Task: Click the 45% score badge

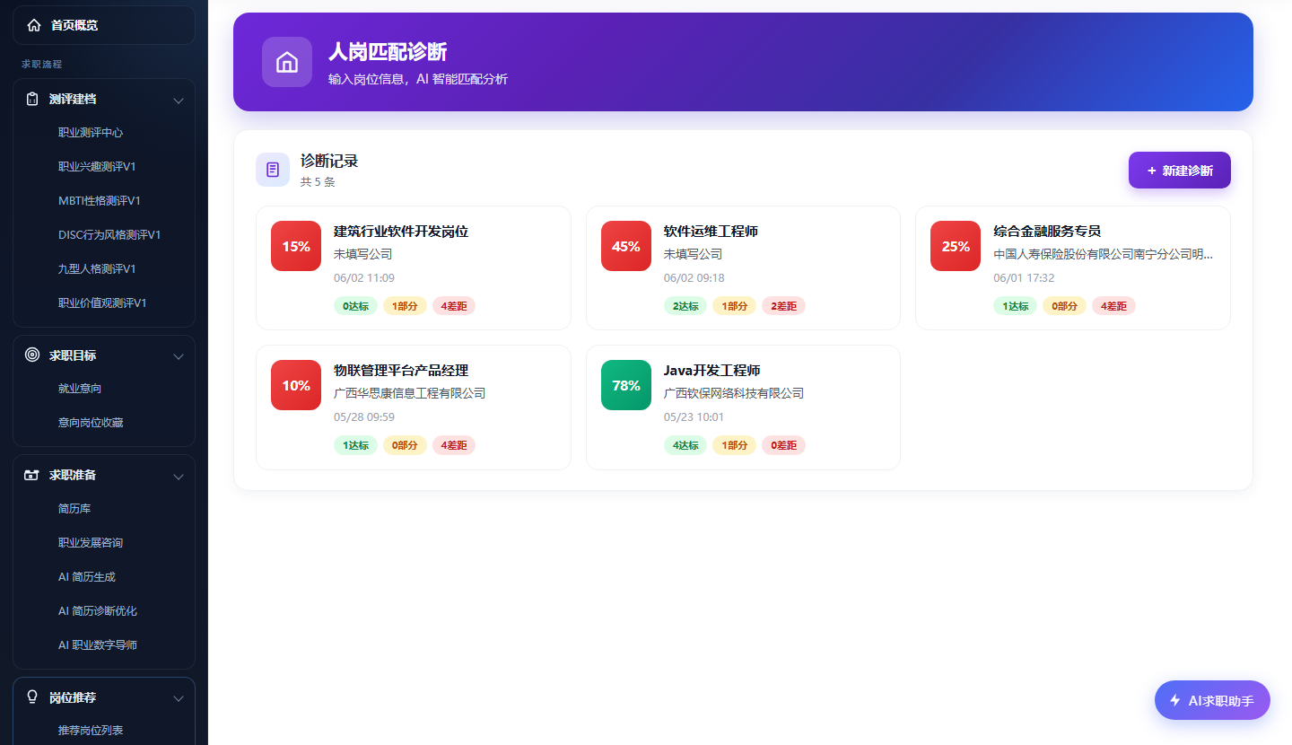Action: pos(626,246)
